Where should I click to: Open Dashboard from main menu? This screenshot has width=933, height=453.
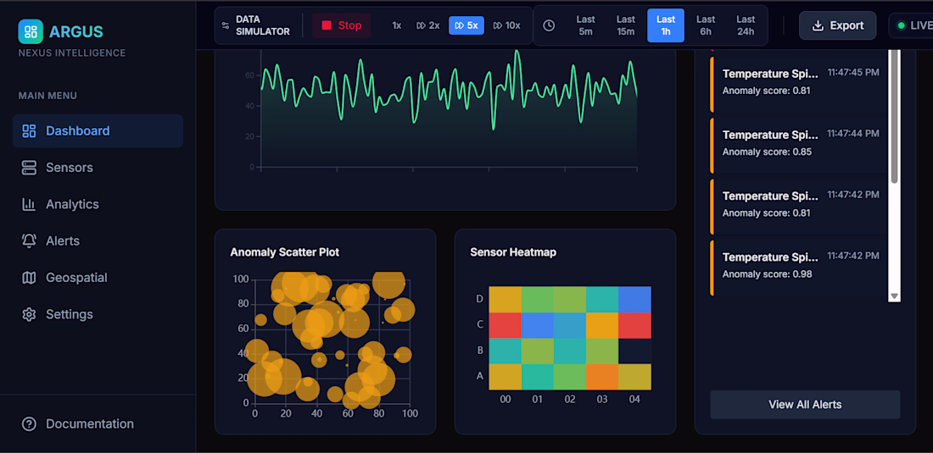(x=98, y=130)
